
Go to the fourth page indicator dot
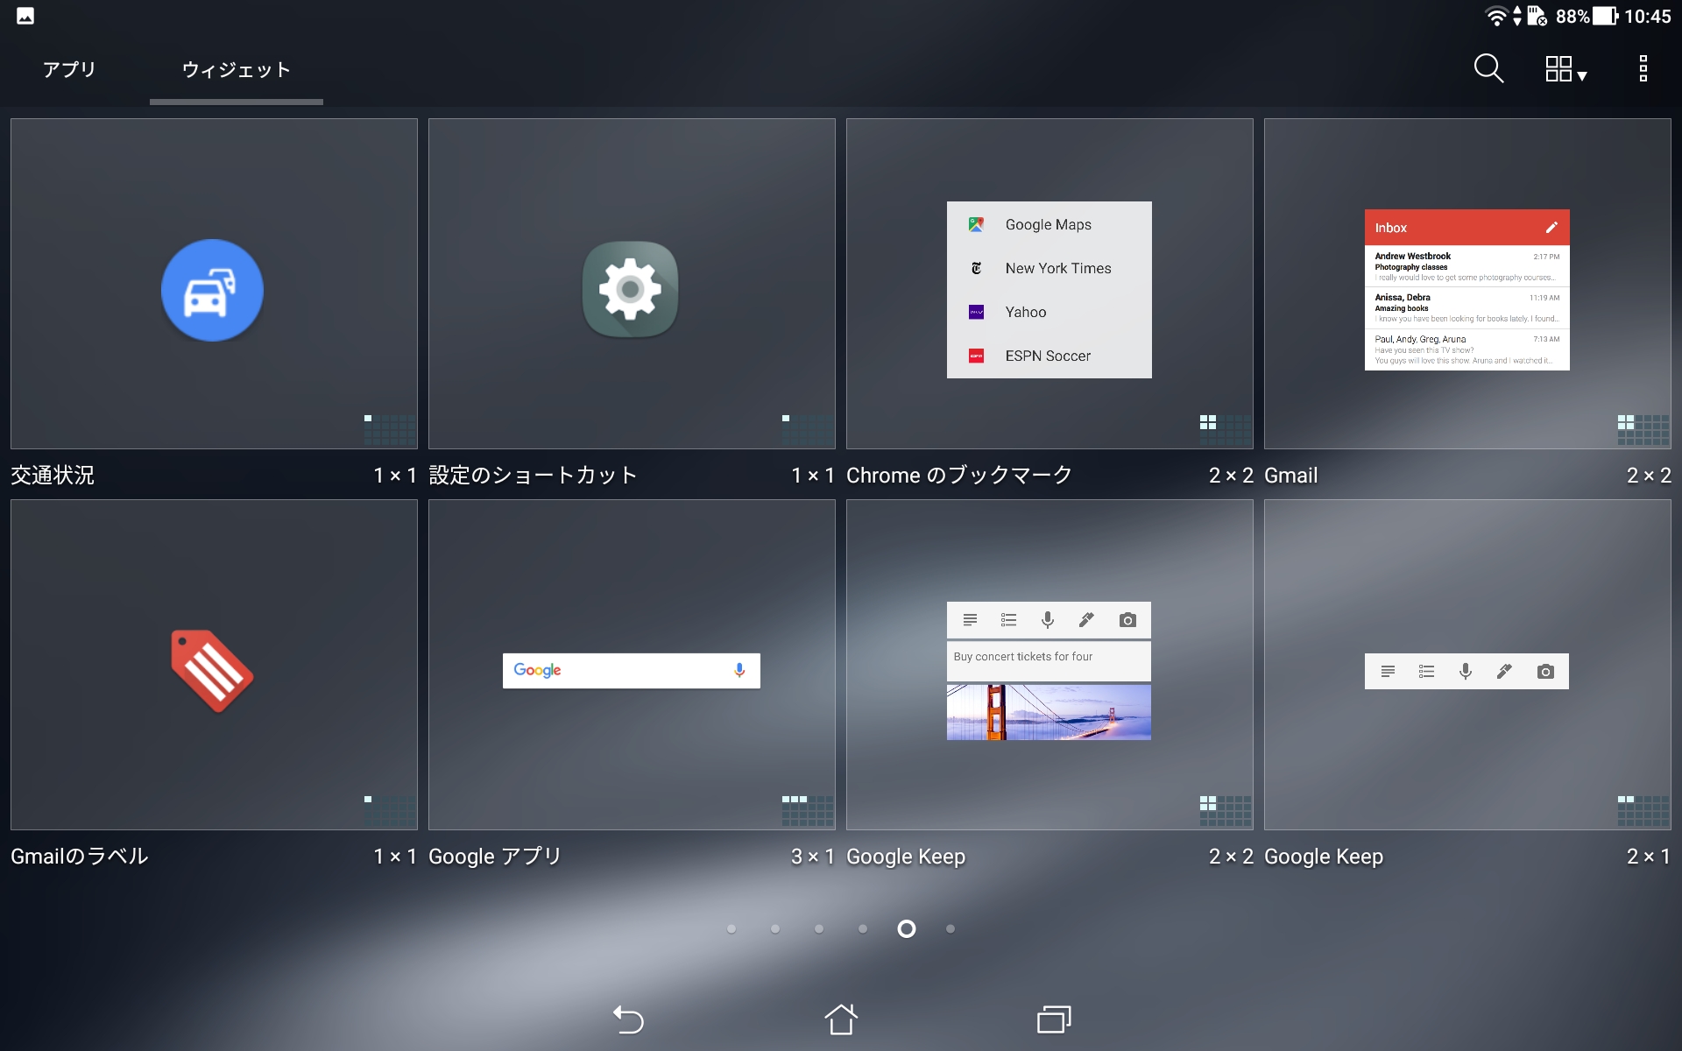click(x=863, y=928)
